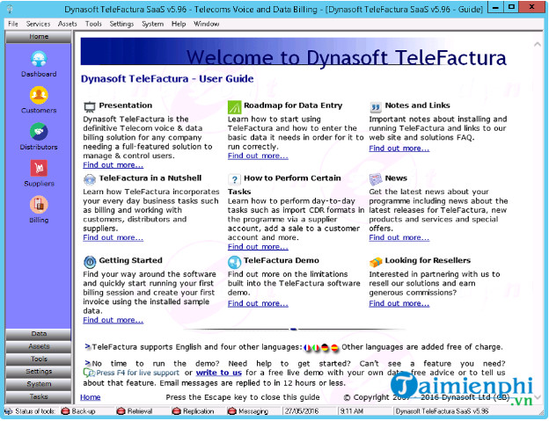Click Dynasoft TeleFactura SaaS v5.96 status bar text
Viewport: 549px width, 421px height.
click(x=442, y=411)
